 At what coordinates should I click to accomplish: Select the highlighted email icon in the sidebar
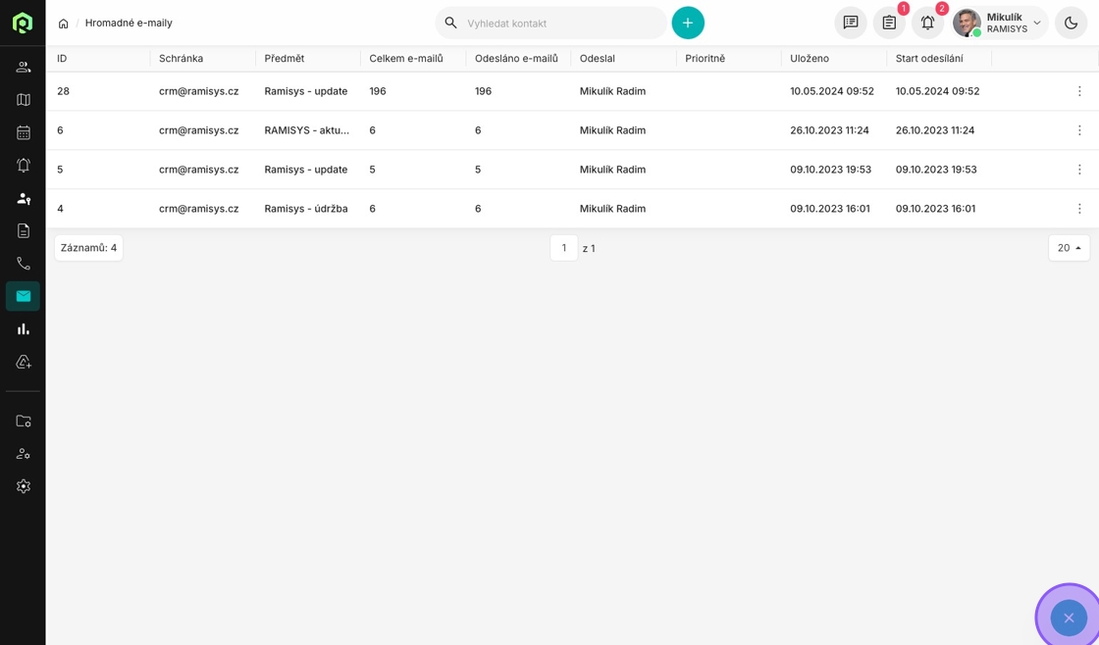click(24, 296)
